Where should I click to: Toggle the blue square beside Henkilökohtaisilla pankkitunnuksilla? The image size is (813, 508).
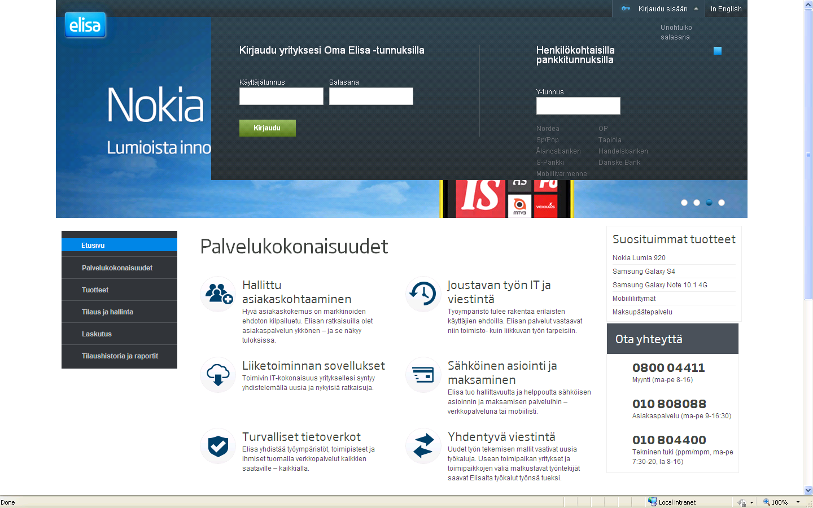[718, 51]
